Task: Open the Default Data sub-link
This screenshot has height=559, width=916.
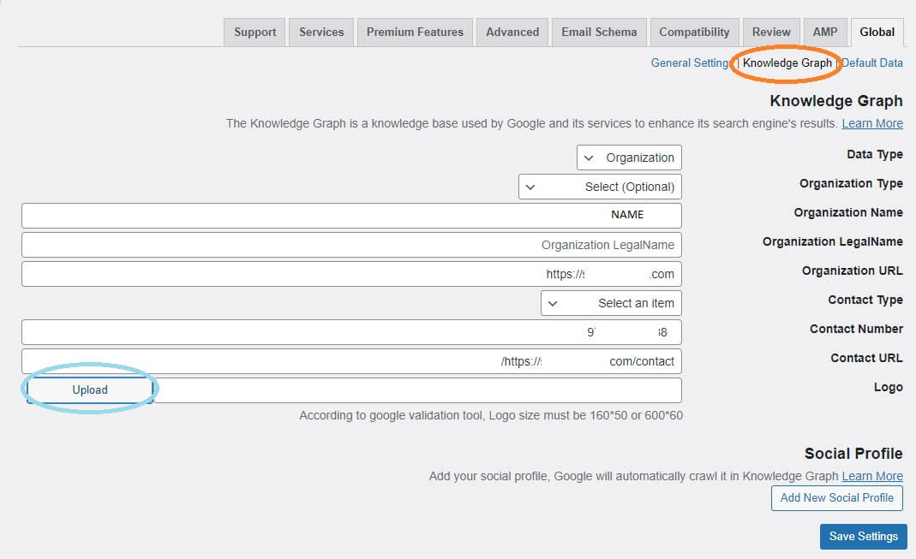Action: coord(872,63)
